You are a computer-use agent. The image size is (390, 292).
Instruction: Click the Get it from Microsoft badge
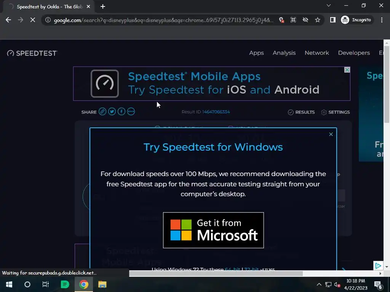coord(213,230)
